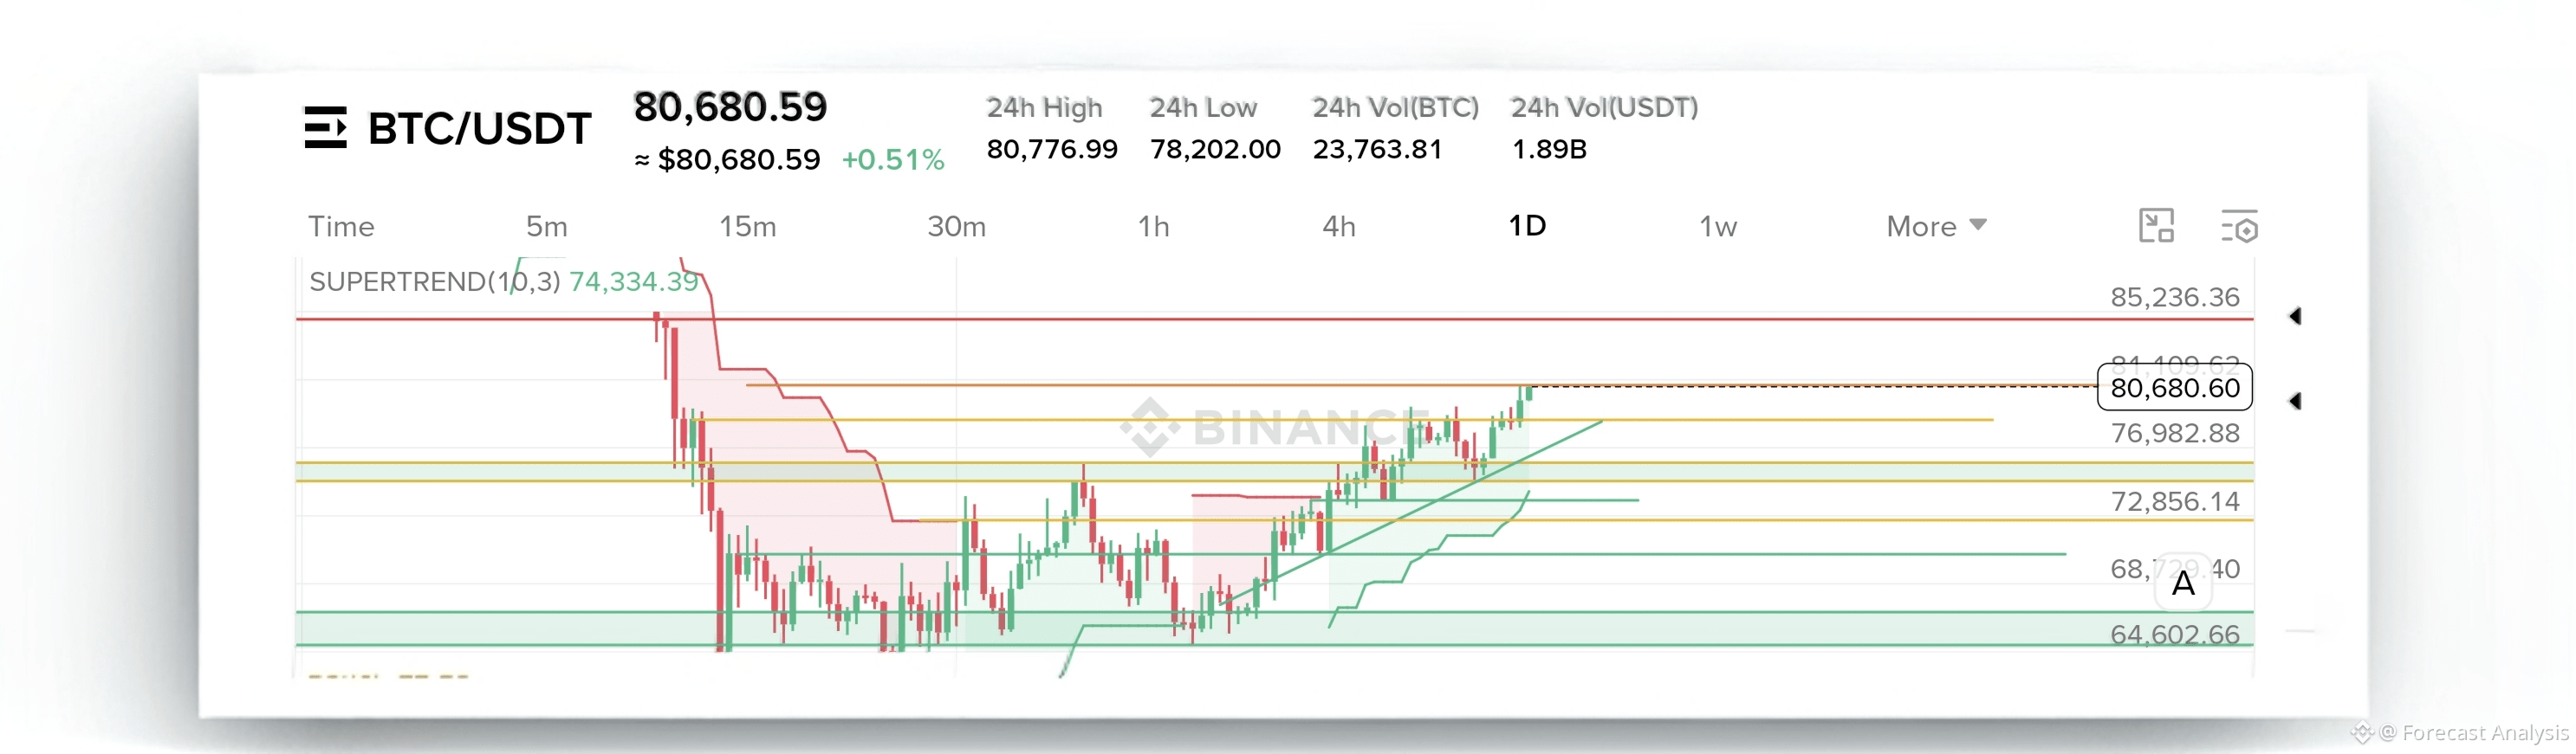Click the 24h Vol(USDT) label
This screenshot has width=2576, height=754.
point(1605,106)
